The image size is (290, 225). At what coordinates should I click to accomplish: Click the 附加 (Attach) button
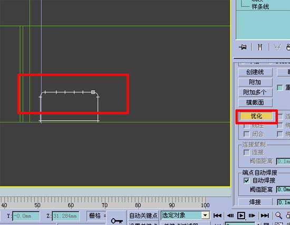pyautogui.click(x=255, y=82)
